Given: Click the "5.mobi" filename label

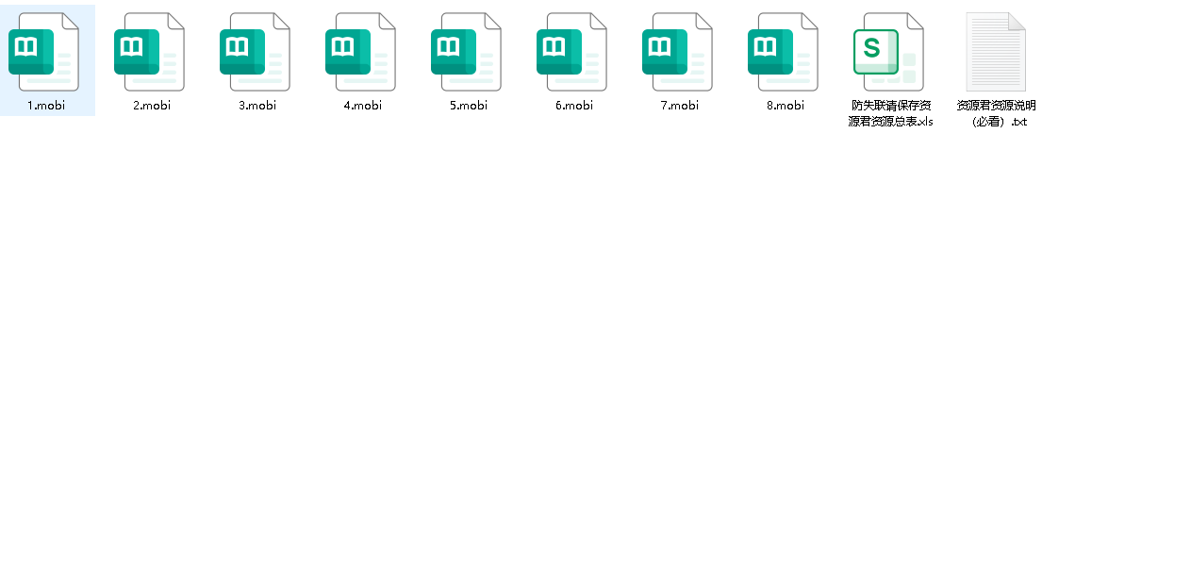Looking at the screenshot, I should [x=469, y=106].
